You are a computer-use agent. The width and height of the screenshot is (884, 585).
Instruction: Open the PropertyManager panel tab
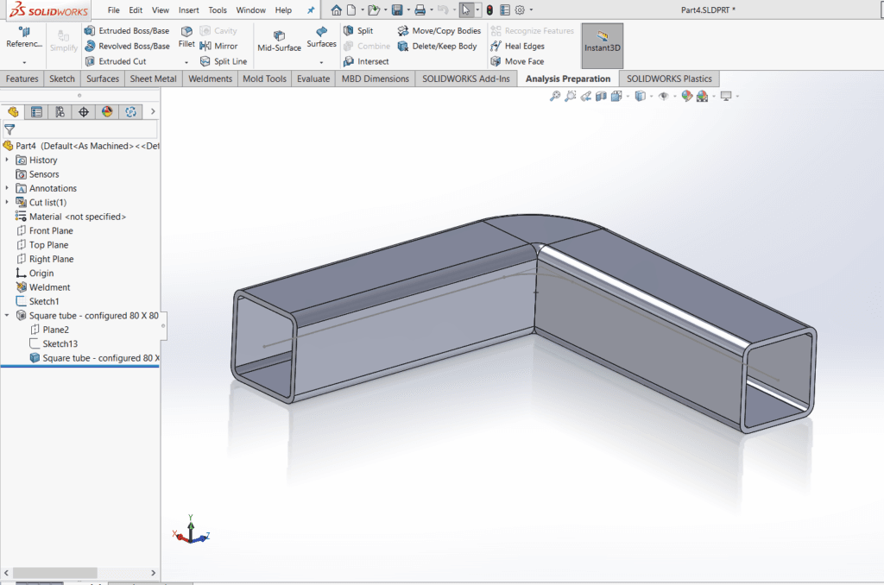point(35,111)
